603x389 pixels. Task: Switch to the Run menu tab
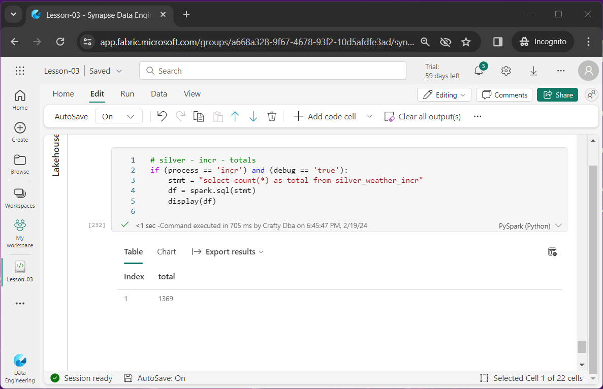pos(127,94)
